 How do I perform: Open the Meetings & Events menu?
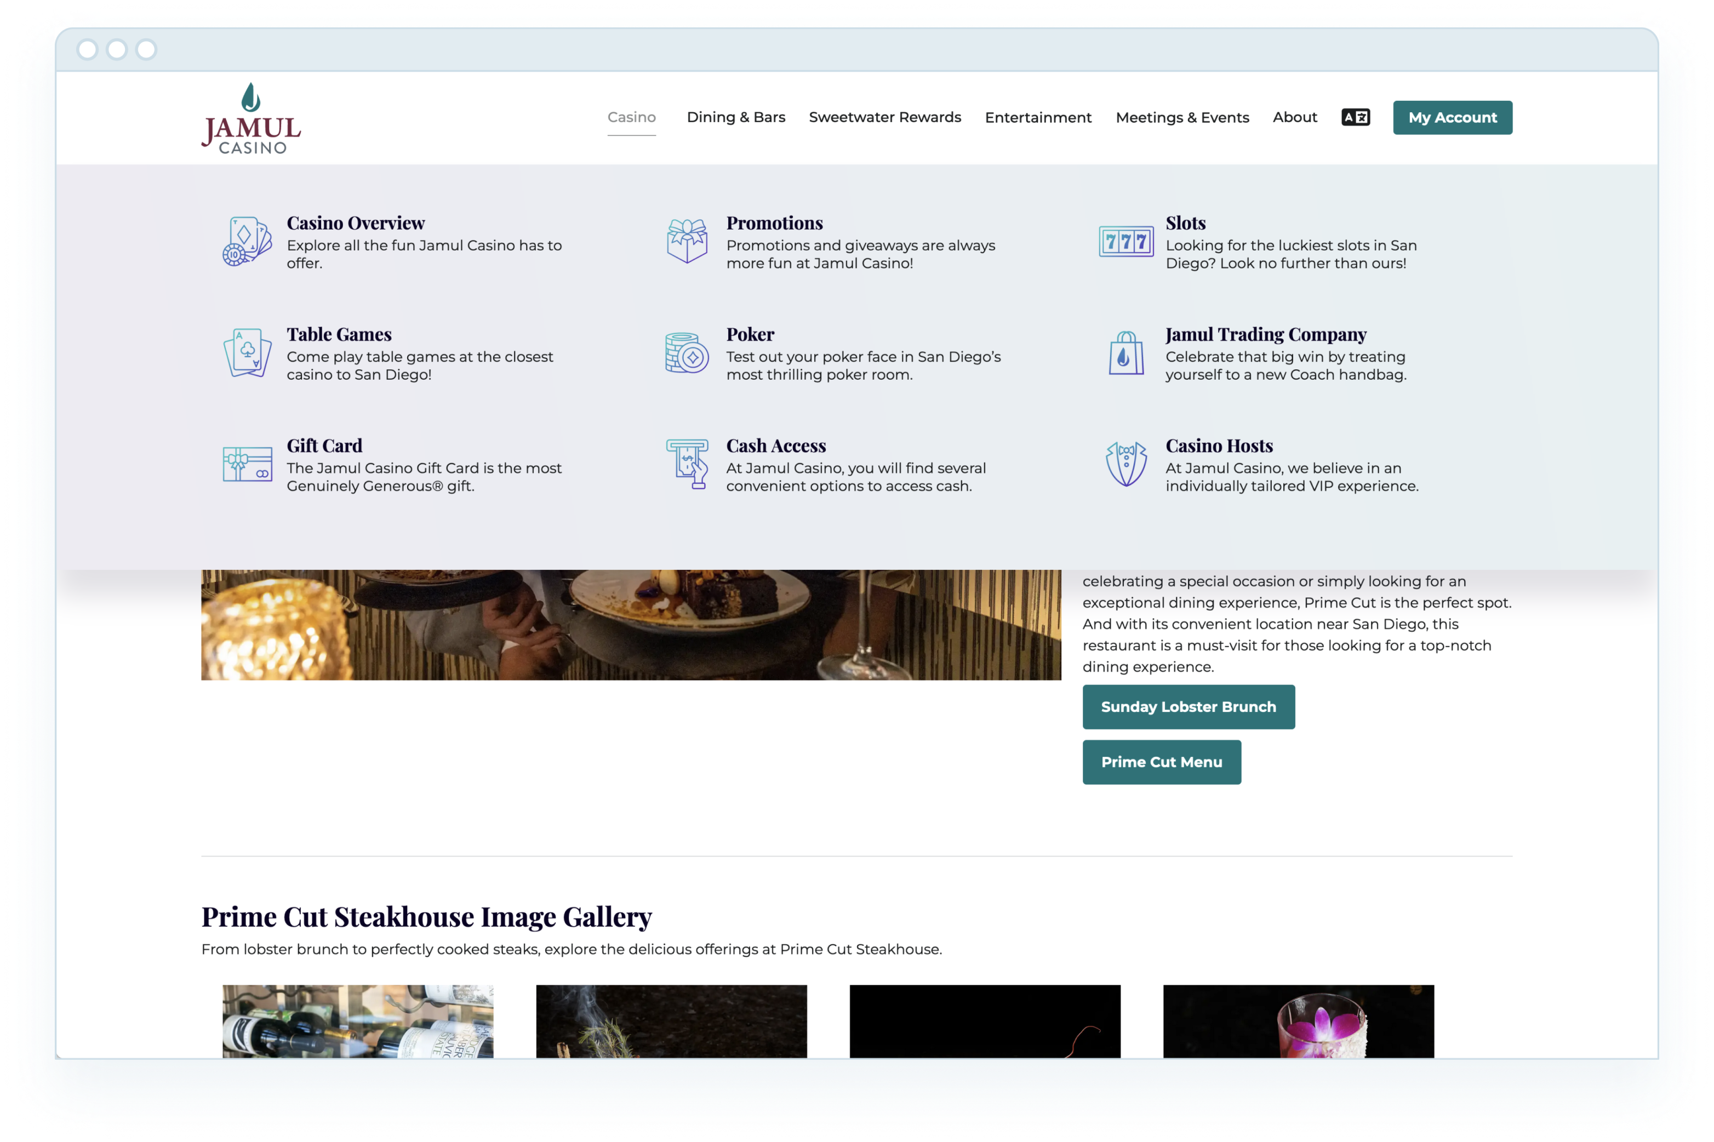pos(1182,117)
